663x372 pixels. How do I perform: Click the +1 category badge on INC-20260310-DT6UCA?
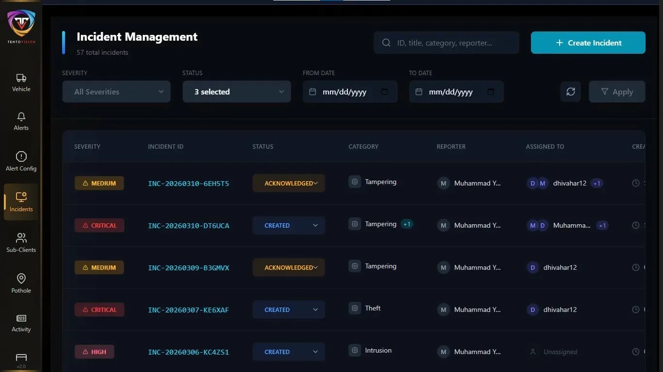click(x=407, y=224)
